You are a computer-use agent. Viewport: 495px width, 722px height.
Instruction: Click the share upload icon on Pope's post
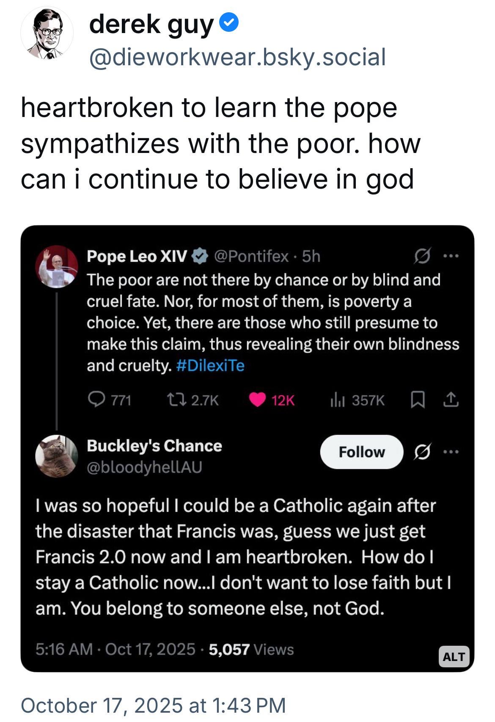(451, 400)
